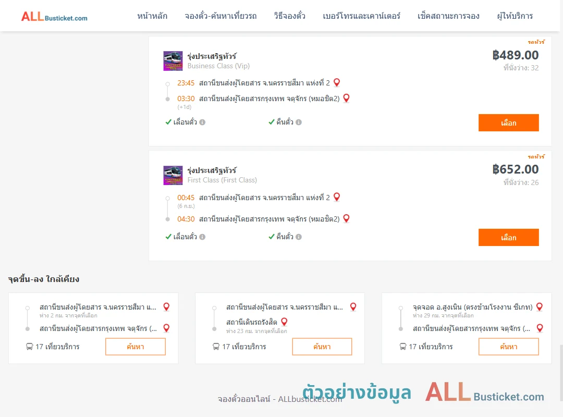Click the 04:30 arrival time
This screenshot has height=417, width=563.
click(x=186, y=219)
